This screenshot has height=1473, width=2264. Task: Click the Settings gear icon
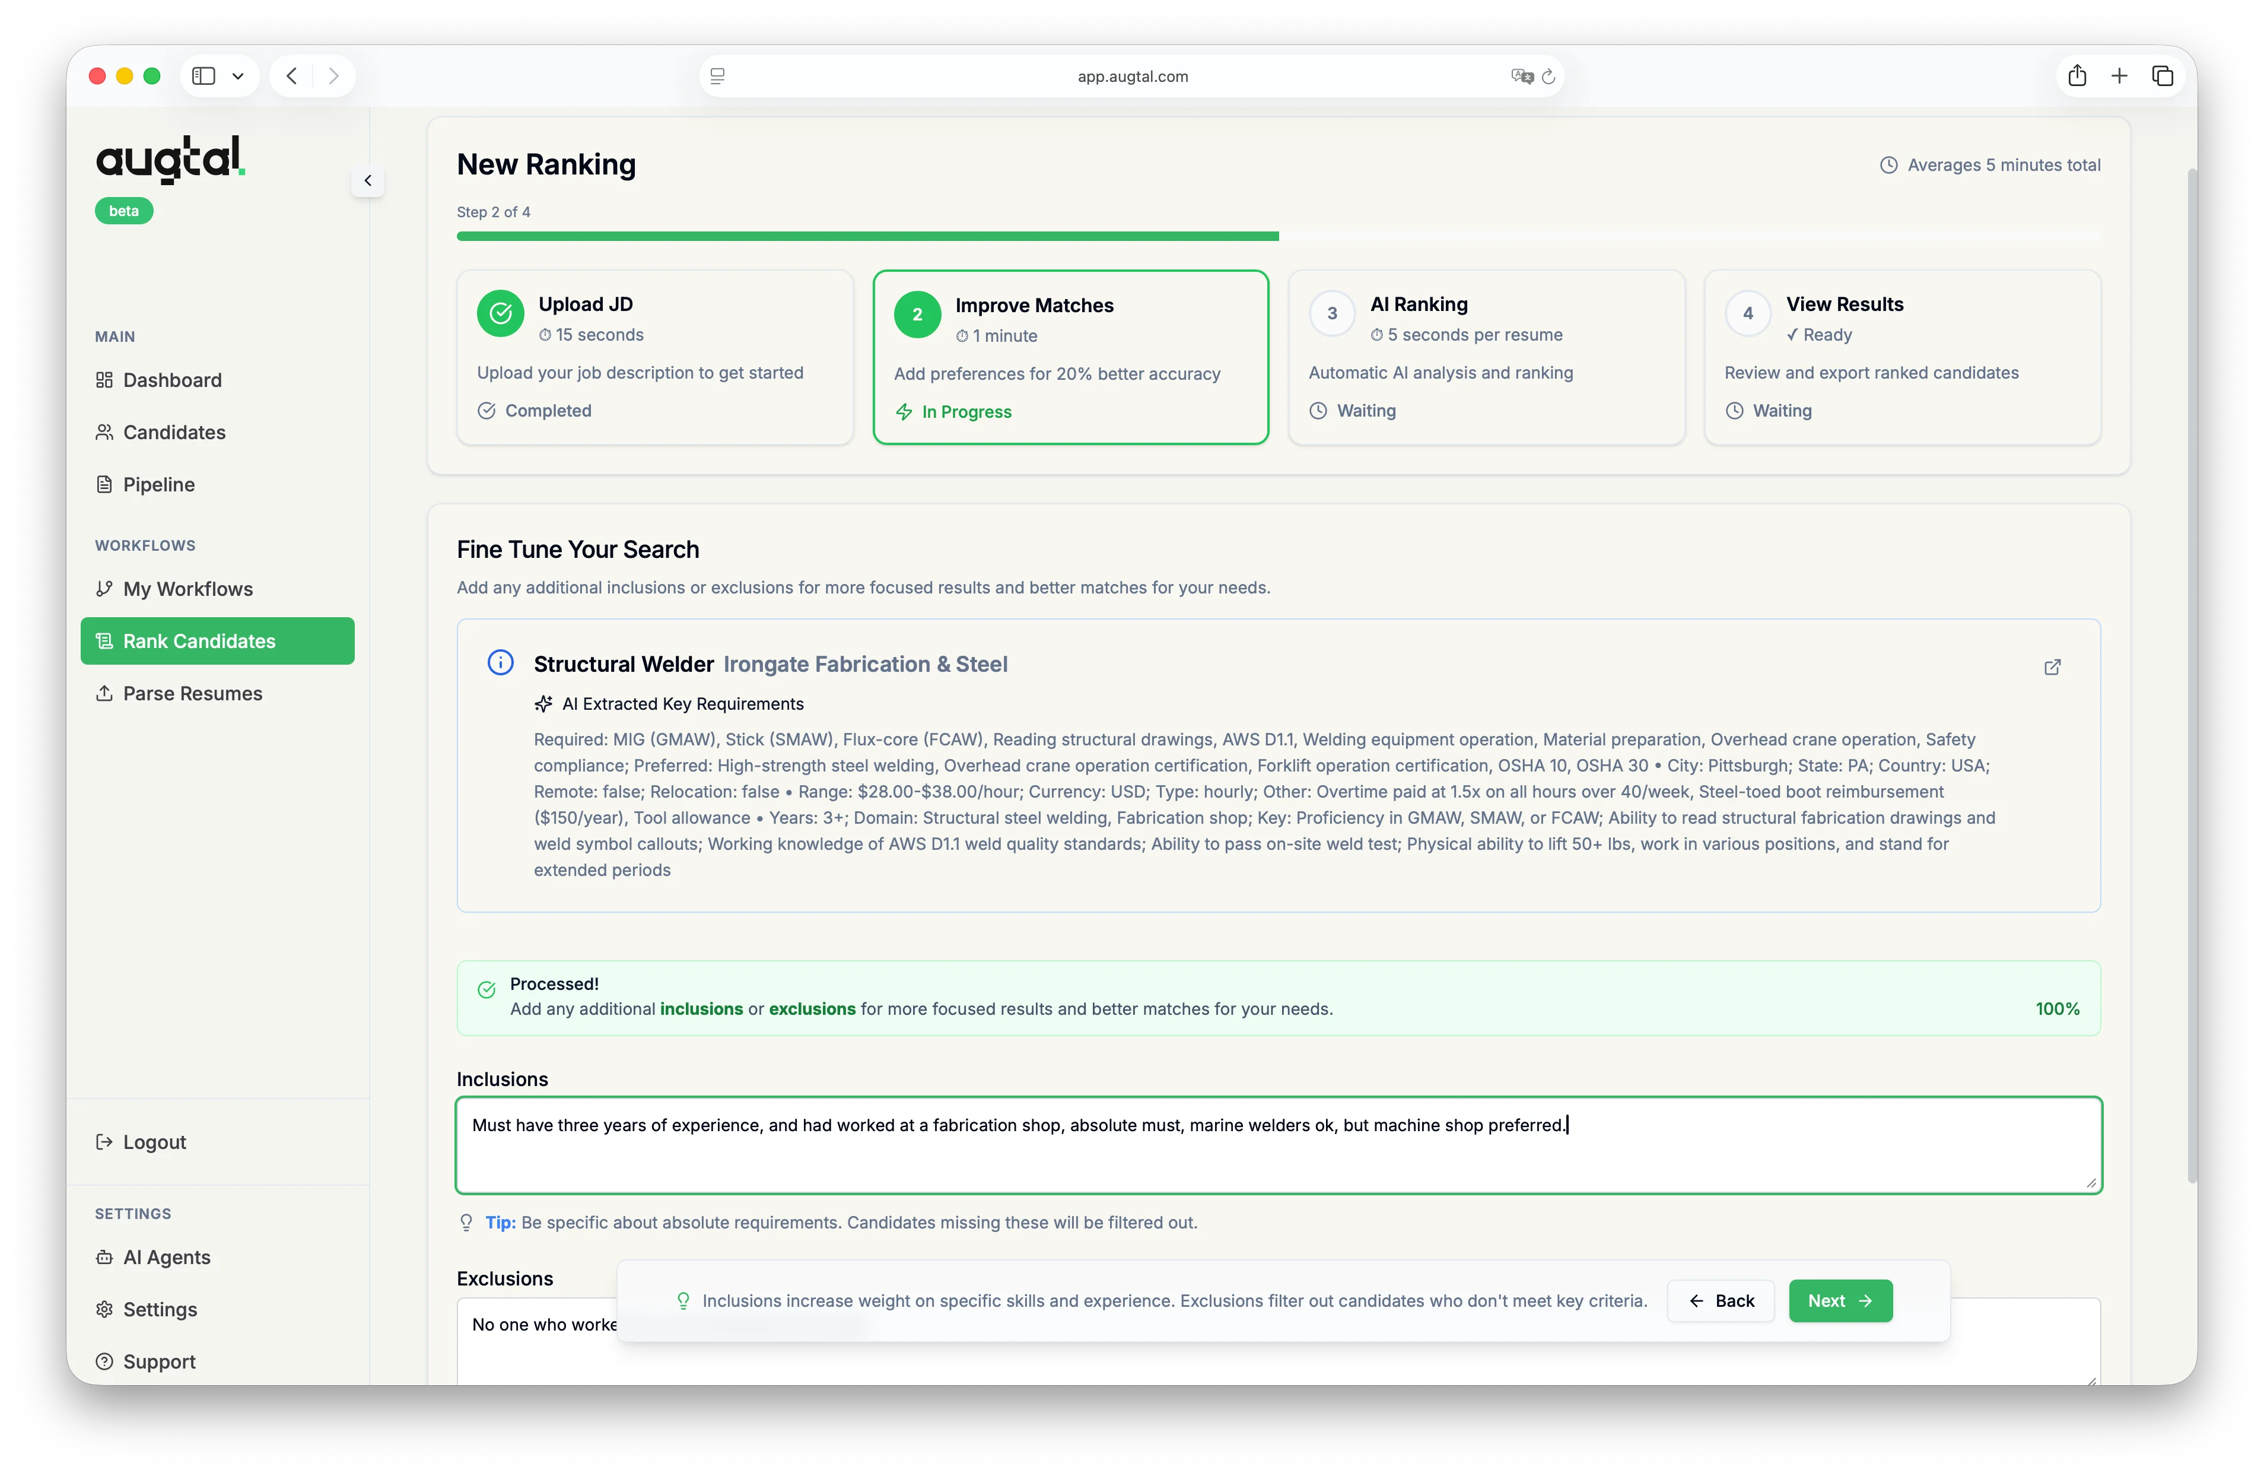click(x=104, y=1309)
